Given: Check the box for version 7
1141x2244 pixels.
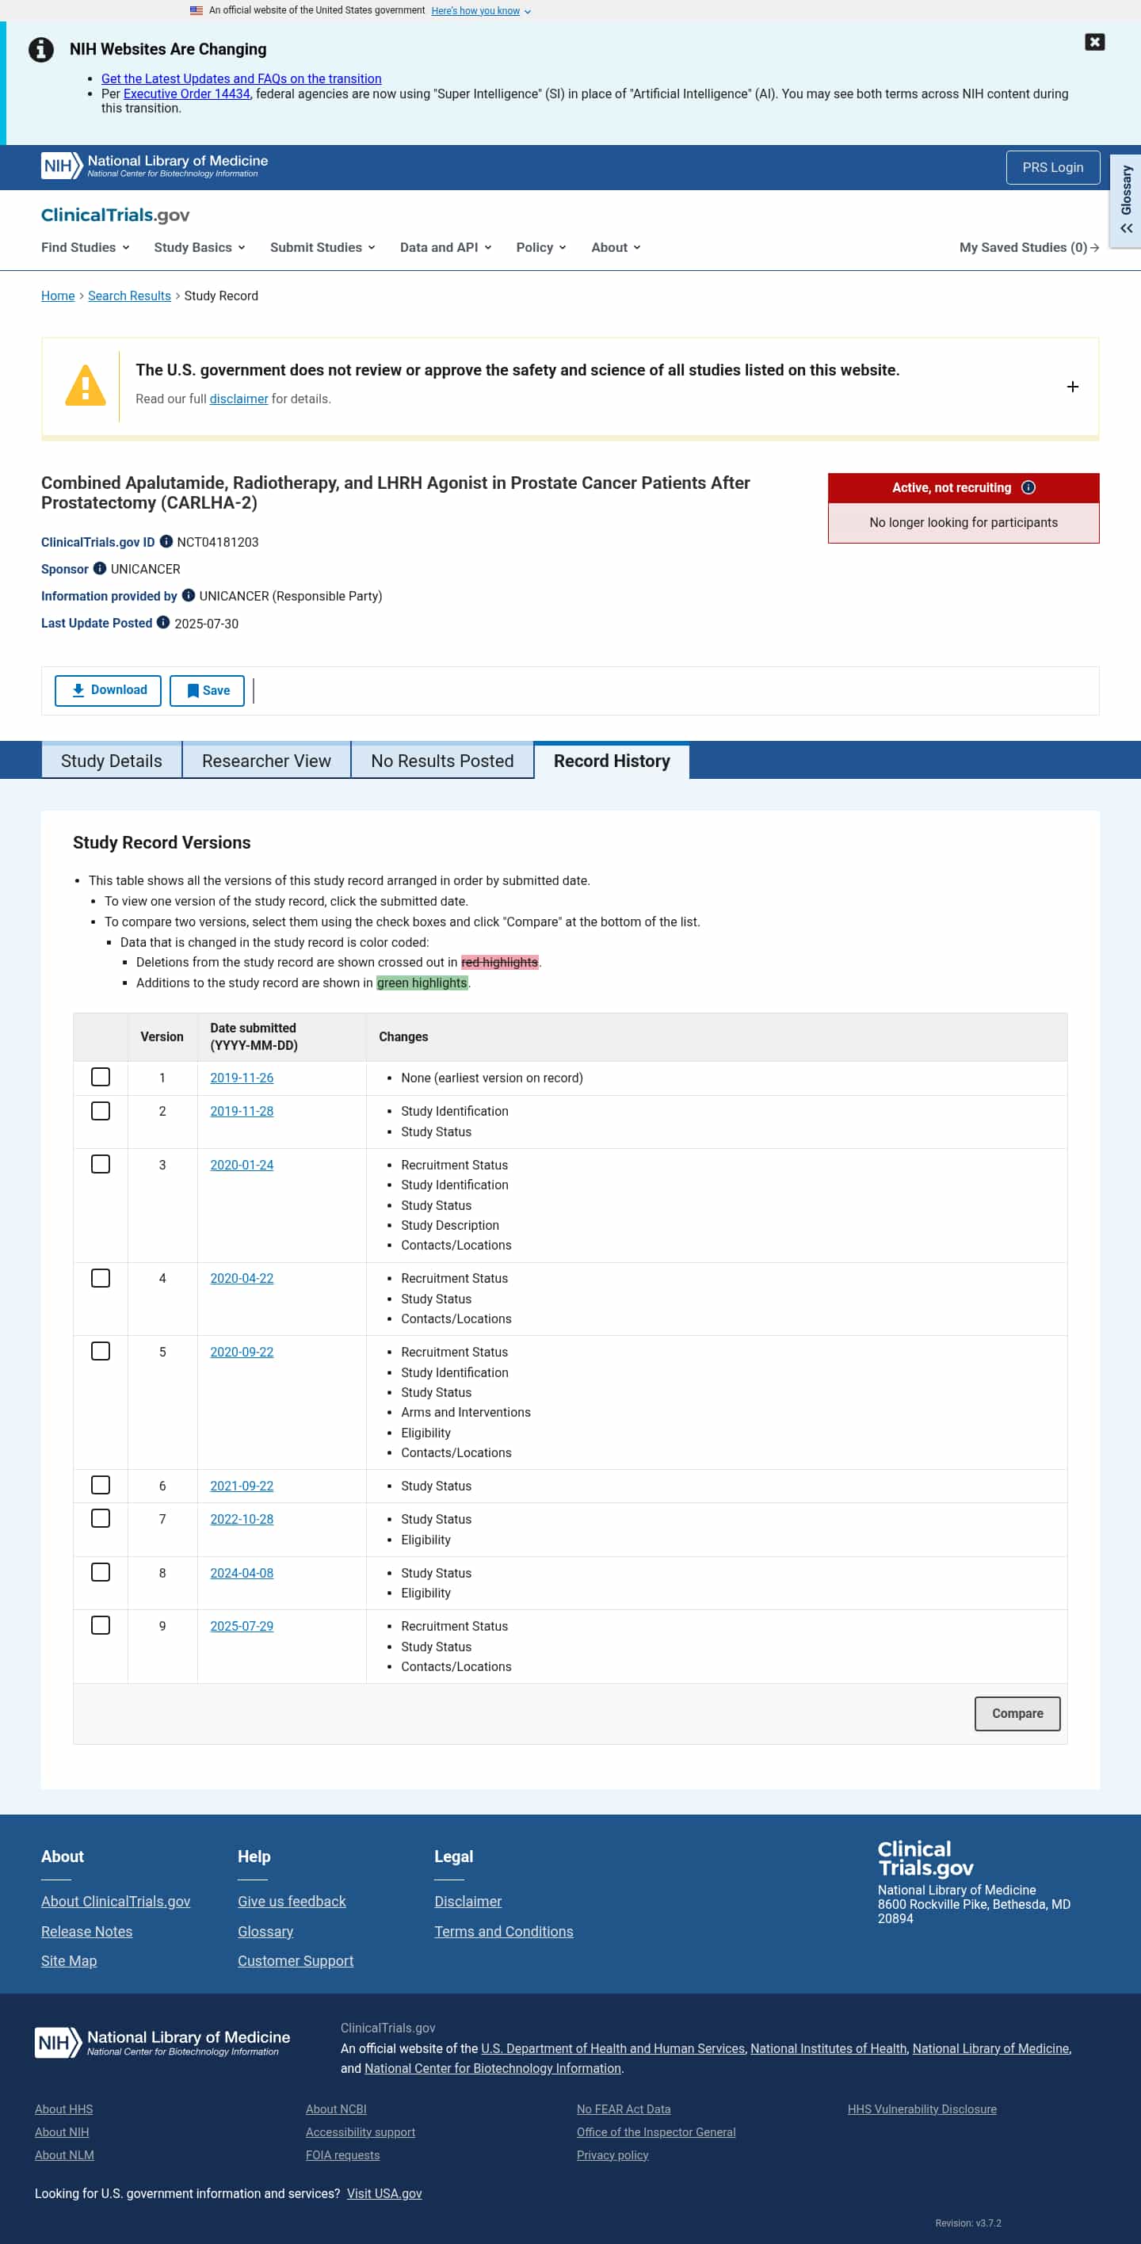Looking at the screenshot, I should (101, 1518).
